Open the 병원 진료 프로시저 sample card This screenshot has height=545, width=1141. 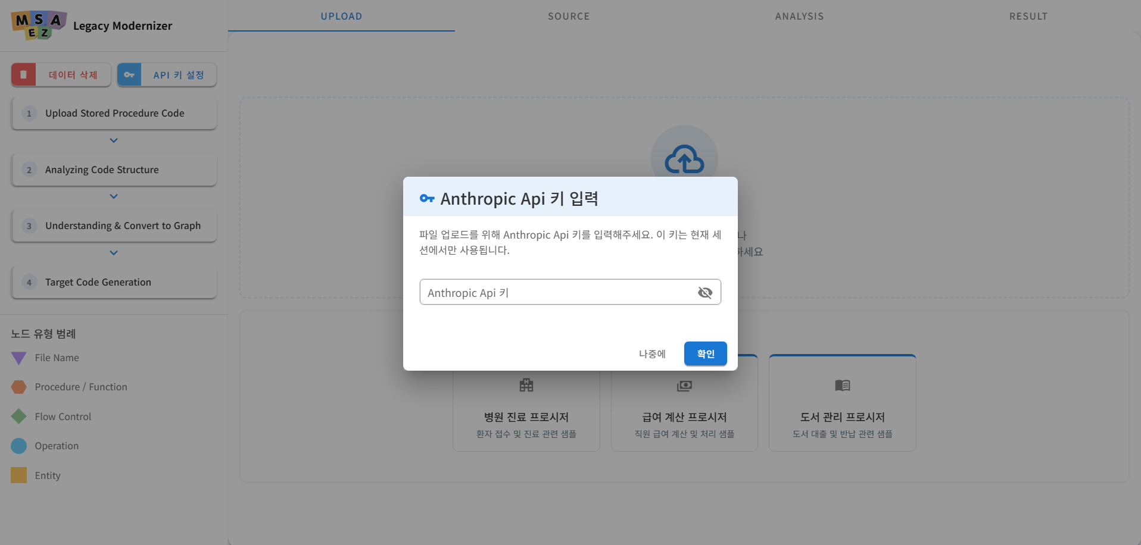pyautogui.click(x=526, y=403)
